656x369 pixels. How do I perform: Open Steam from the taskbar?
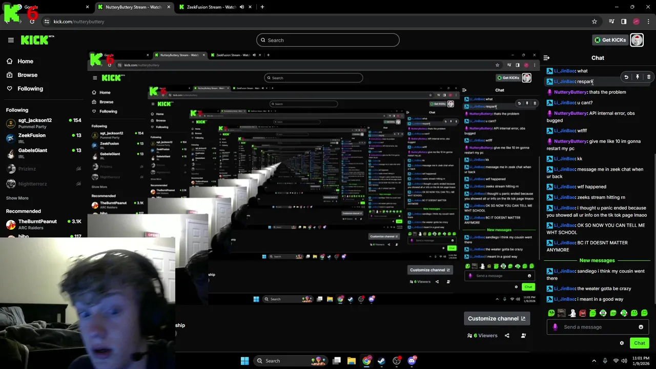381,361
